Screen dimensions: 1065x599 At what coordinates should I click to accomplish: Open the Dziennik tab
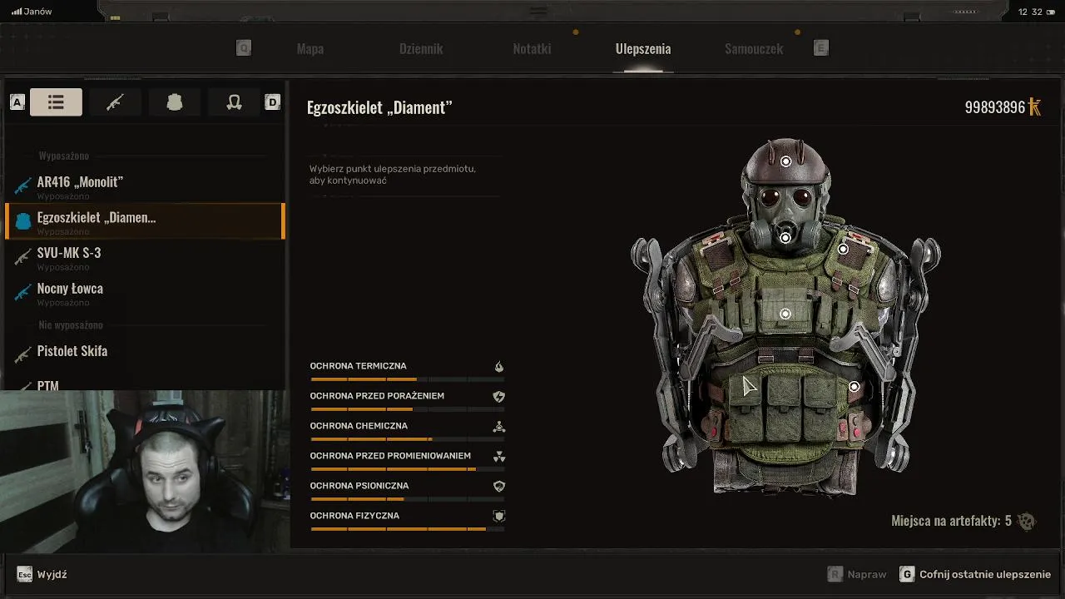[421, 49]
